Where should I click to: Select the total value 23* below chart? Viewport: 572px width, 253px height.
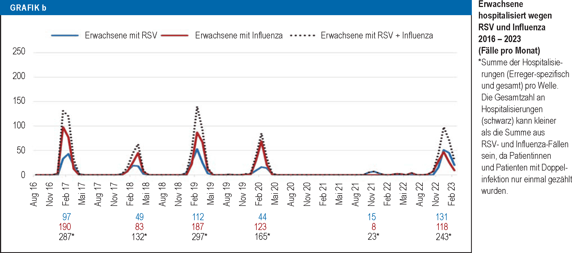373,237
